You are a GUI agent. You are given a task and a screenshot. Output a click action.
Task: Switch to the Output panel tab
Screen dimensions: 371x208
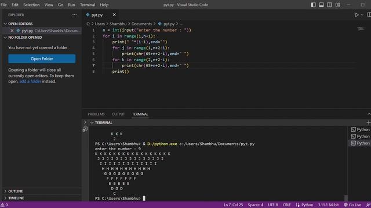coord(118,114)
